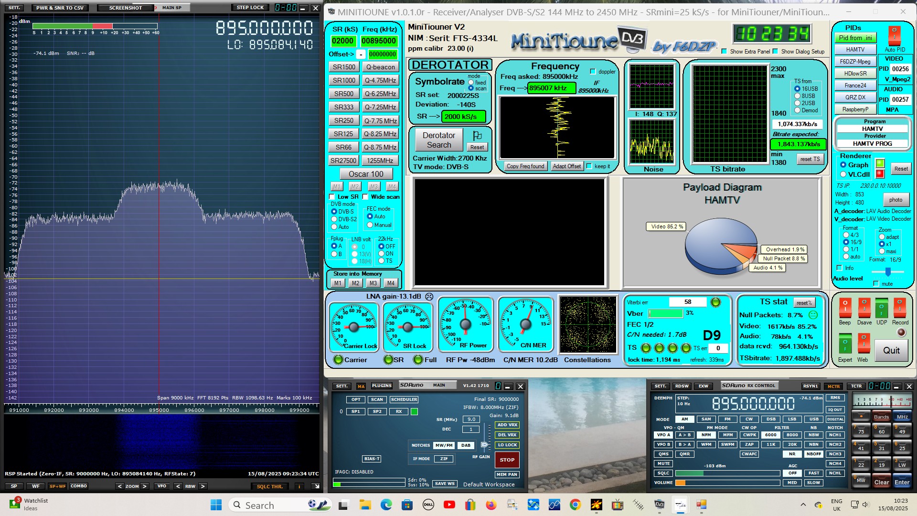Viewport: 917px width, 516px height.
Task: Tick the doppler checkbox
Action: pyautogui.click(x=593, y=72)
